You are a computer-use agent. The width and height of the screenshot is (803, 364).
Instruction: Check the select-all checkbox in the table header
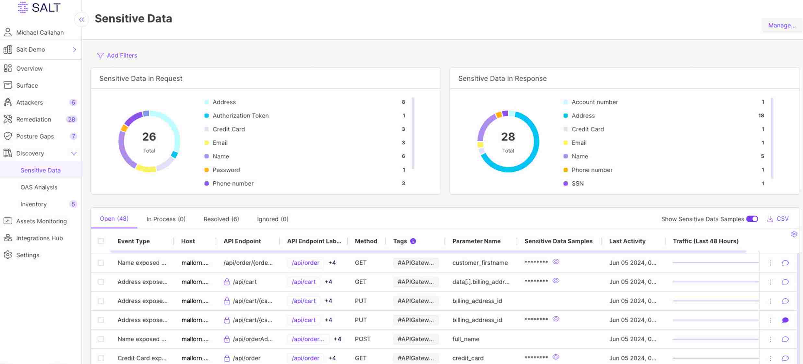tap(101, 241)
